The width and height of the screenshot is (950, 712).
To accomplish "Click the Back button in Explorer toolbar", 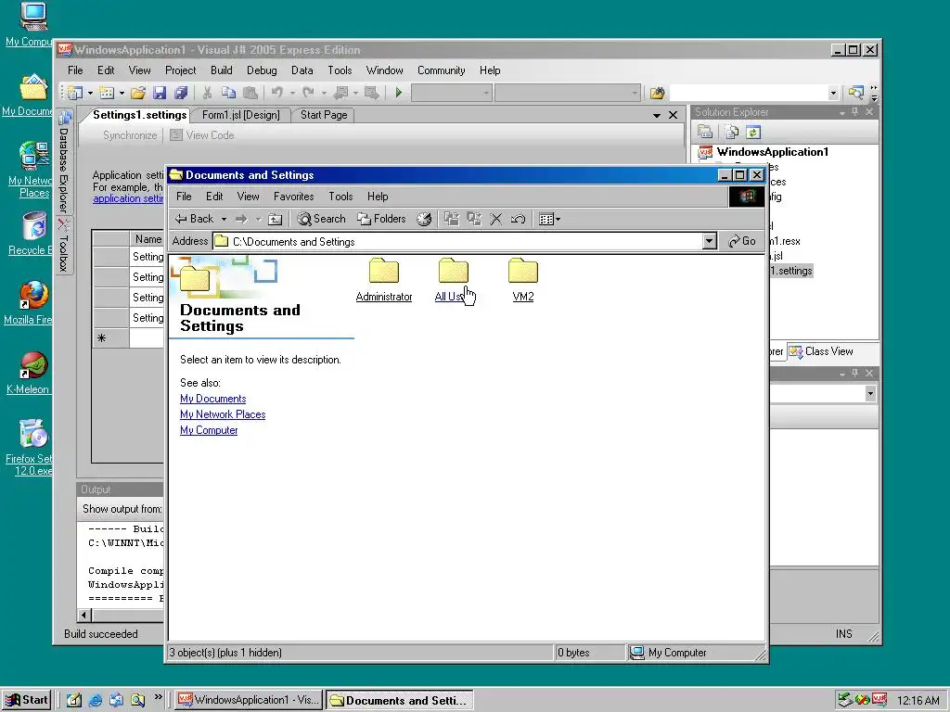I will (x=194, y=219).
